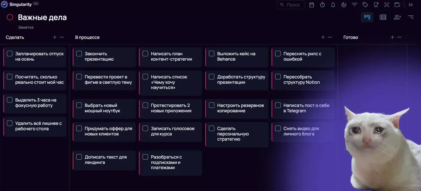Click the Заметка note field
This screenshot has width=421, height=191.
(26, 27)
